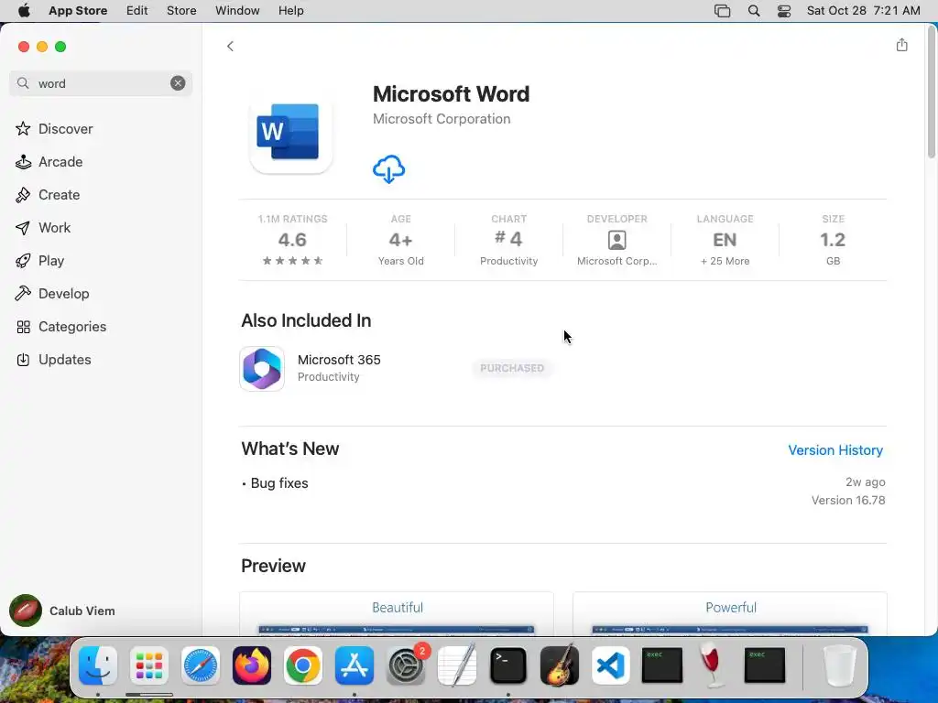This screenshot has width=938, height=703.
Task: Open the Edit menu
Action: [x=137, y=11]
